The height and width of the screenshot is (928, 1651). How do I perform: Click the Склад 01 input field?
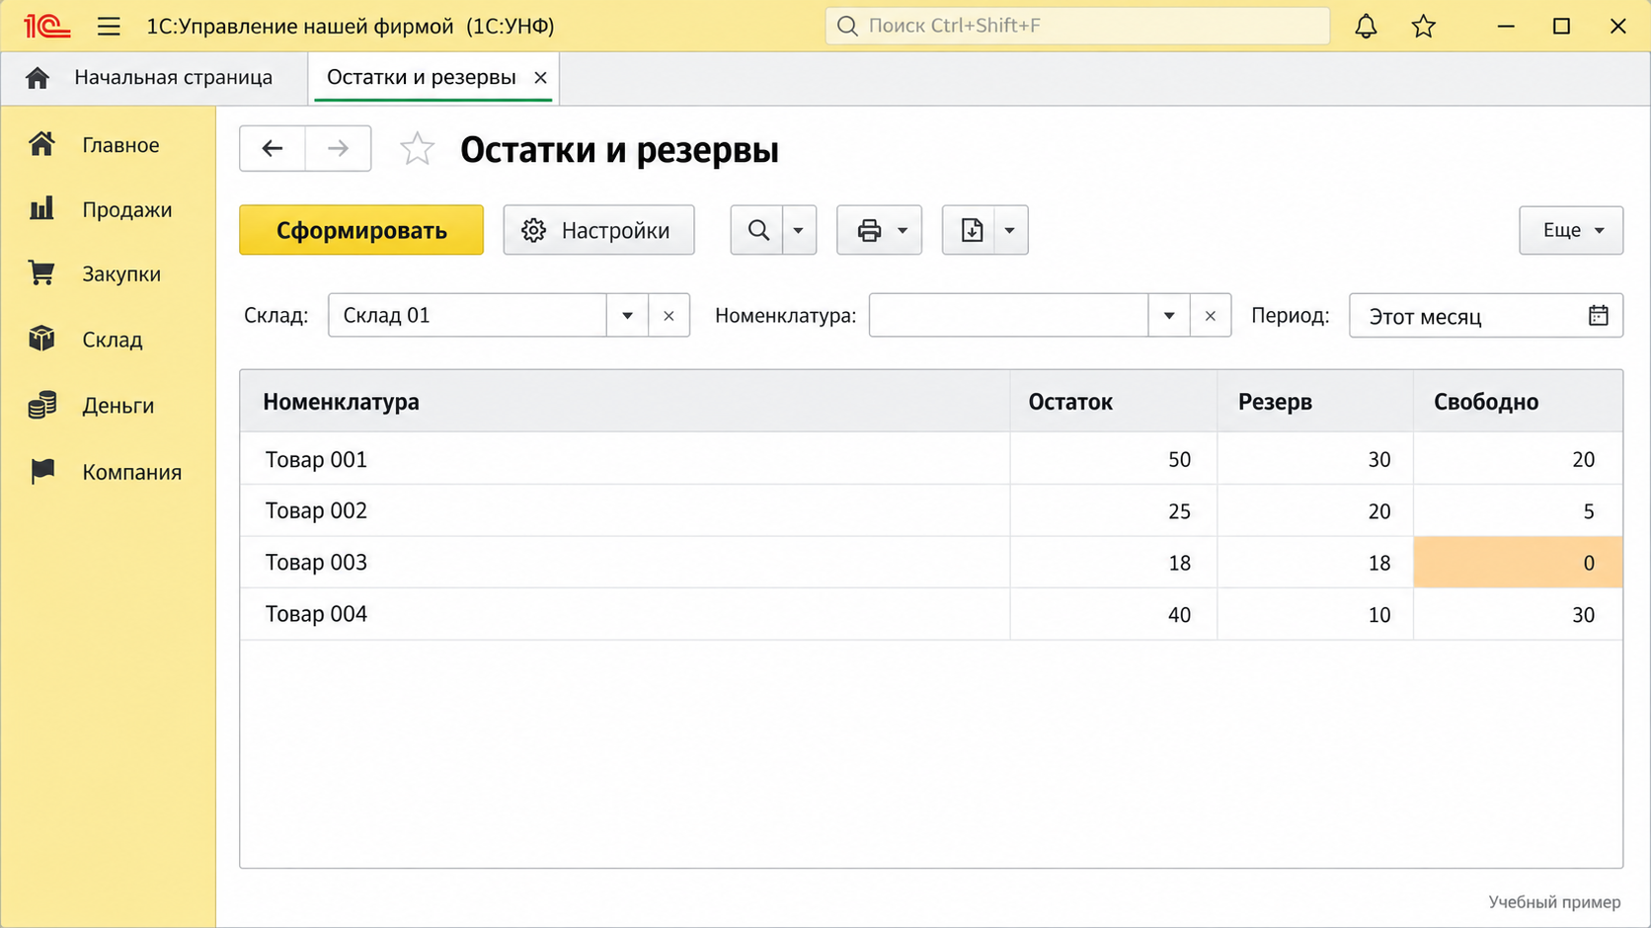(467, 316)
